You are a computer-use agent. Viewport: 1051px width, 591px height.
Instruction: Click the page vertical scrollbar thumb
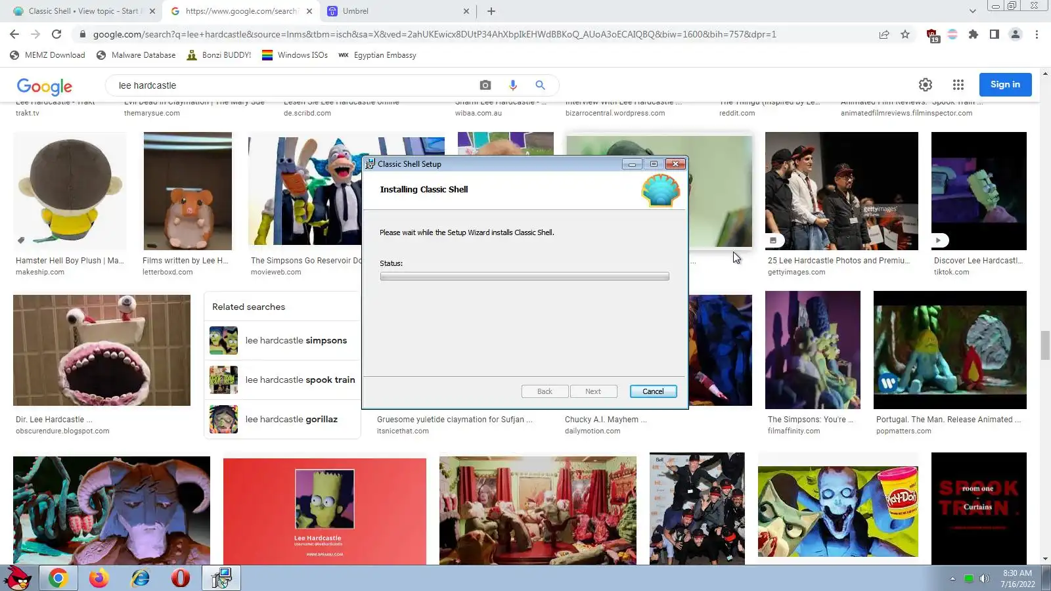1045,345
